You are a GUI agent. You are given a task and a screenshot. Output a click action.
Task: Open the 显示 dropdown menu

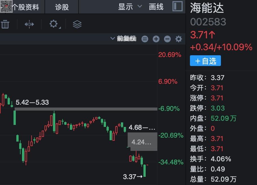pos(126,7)
